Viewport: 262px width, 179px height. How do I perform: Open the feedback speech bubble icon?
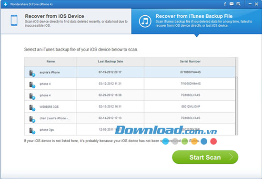(x=232, y=4)
